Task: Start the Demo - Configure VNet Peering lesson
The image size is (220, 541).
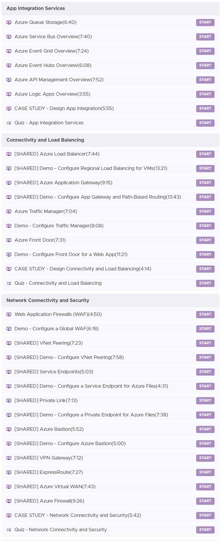Action: 205,358
